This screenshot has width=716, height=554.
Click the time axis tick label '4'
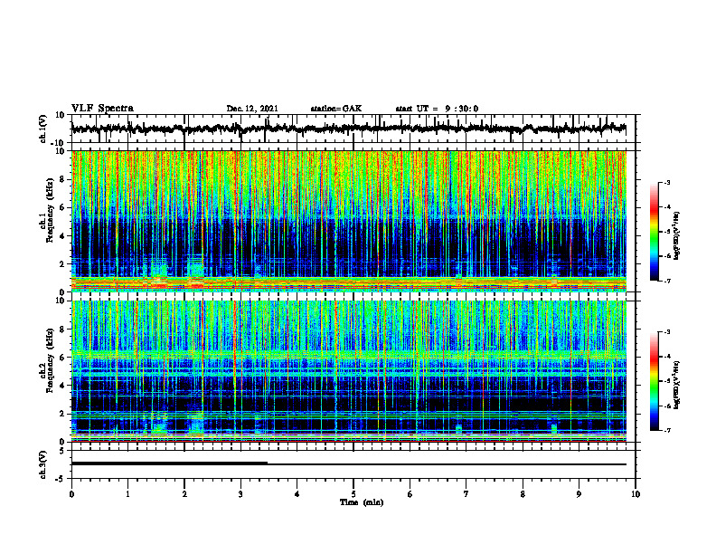coord(297,494)
